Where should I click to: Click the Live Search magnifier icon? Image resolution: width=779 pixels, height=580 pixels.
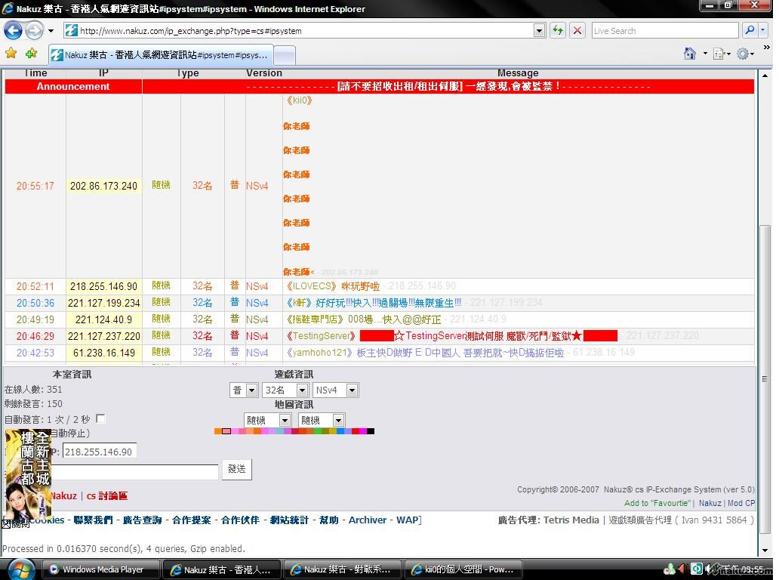749,31
